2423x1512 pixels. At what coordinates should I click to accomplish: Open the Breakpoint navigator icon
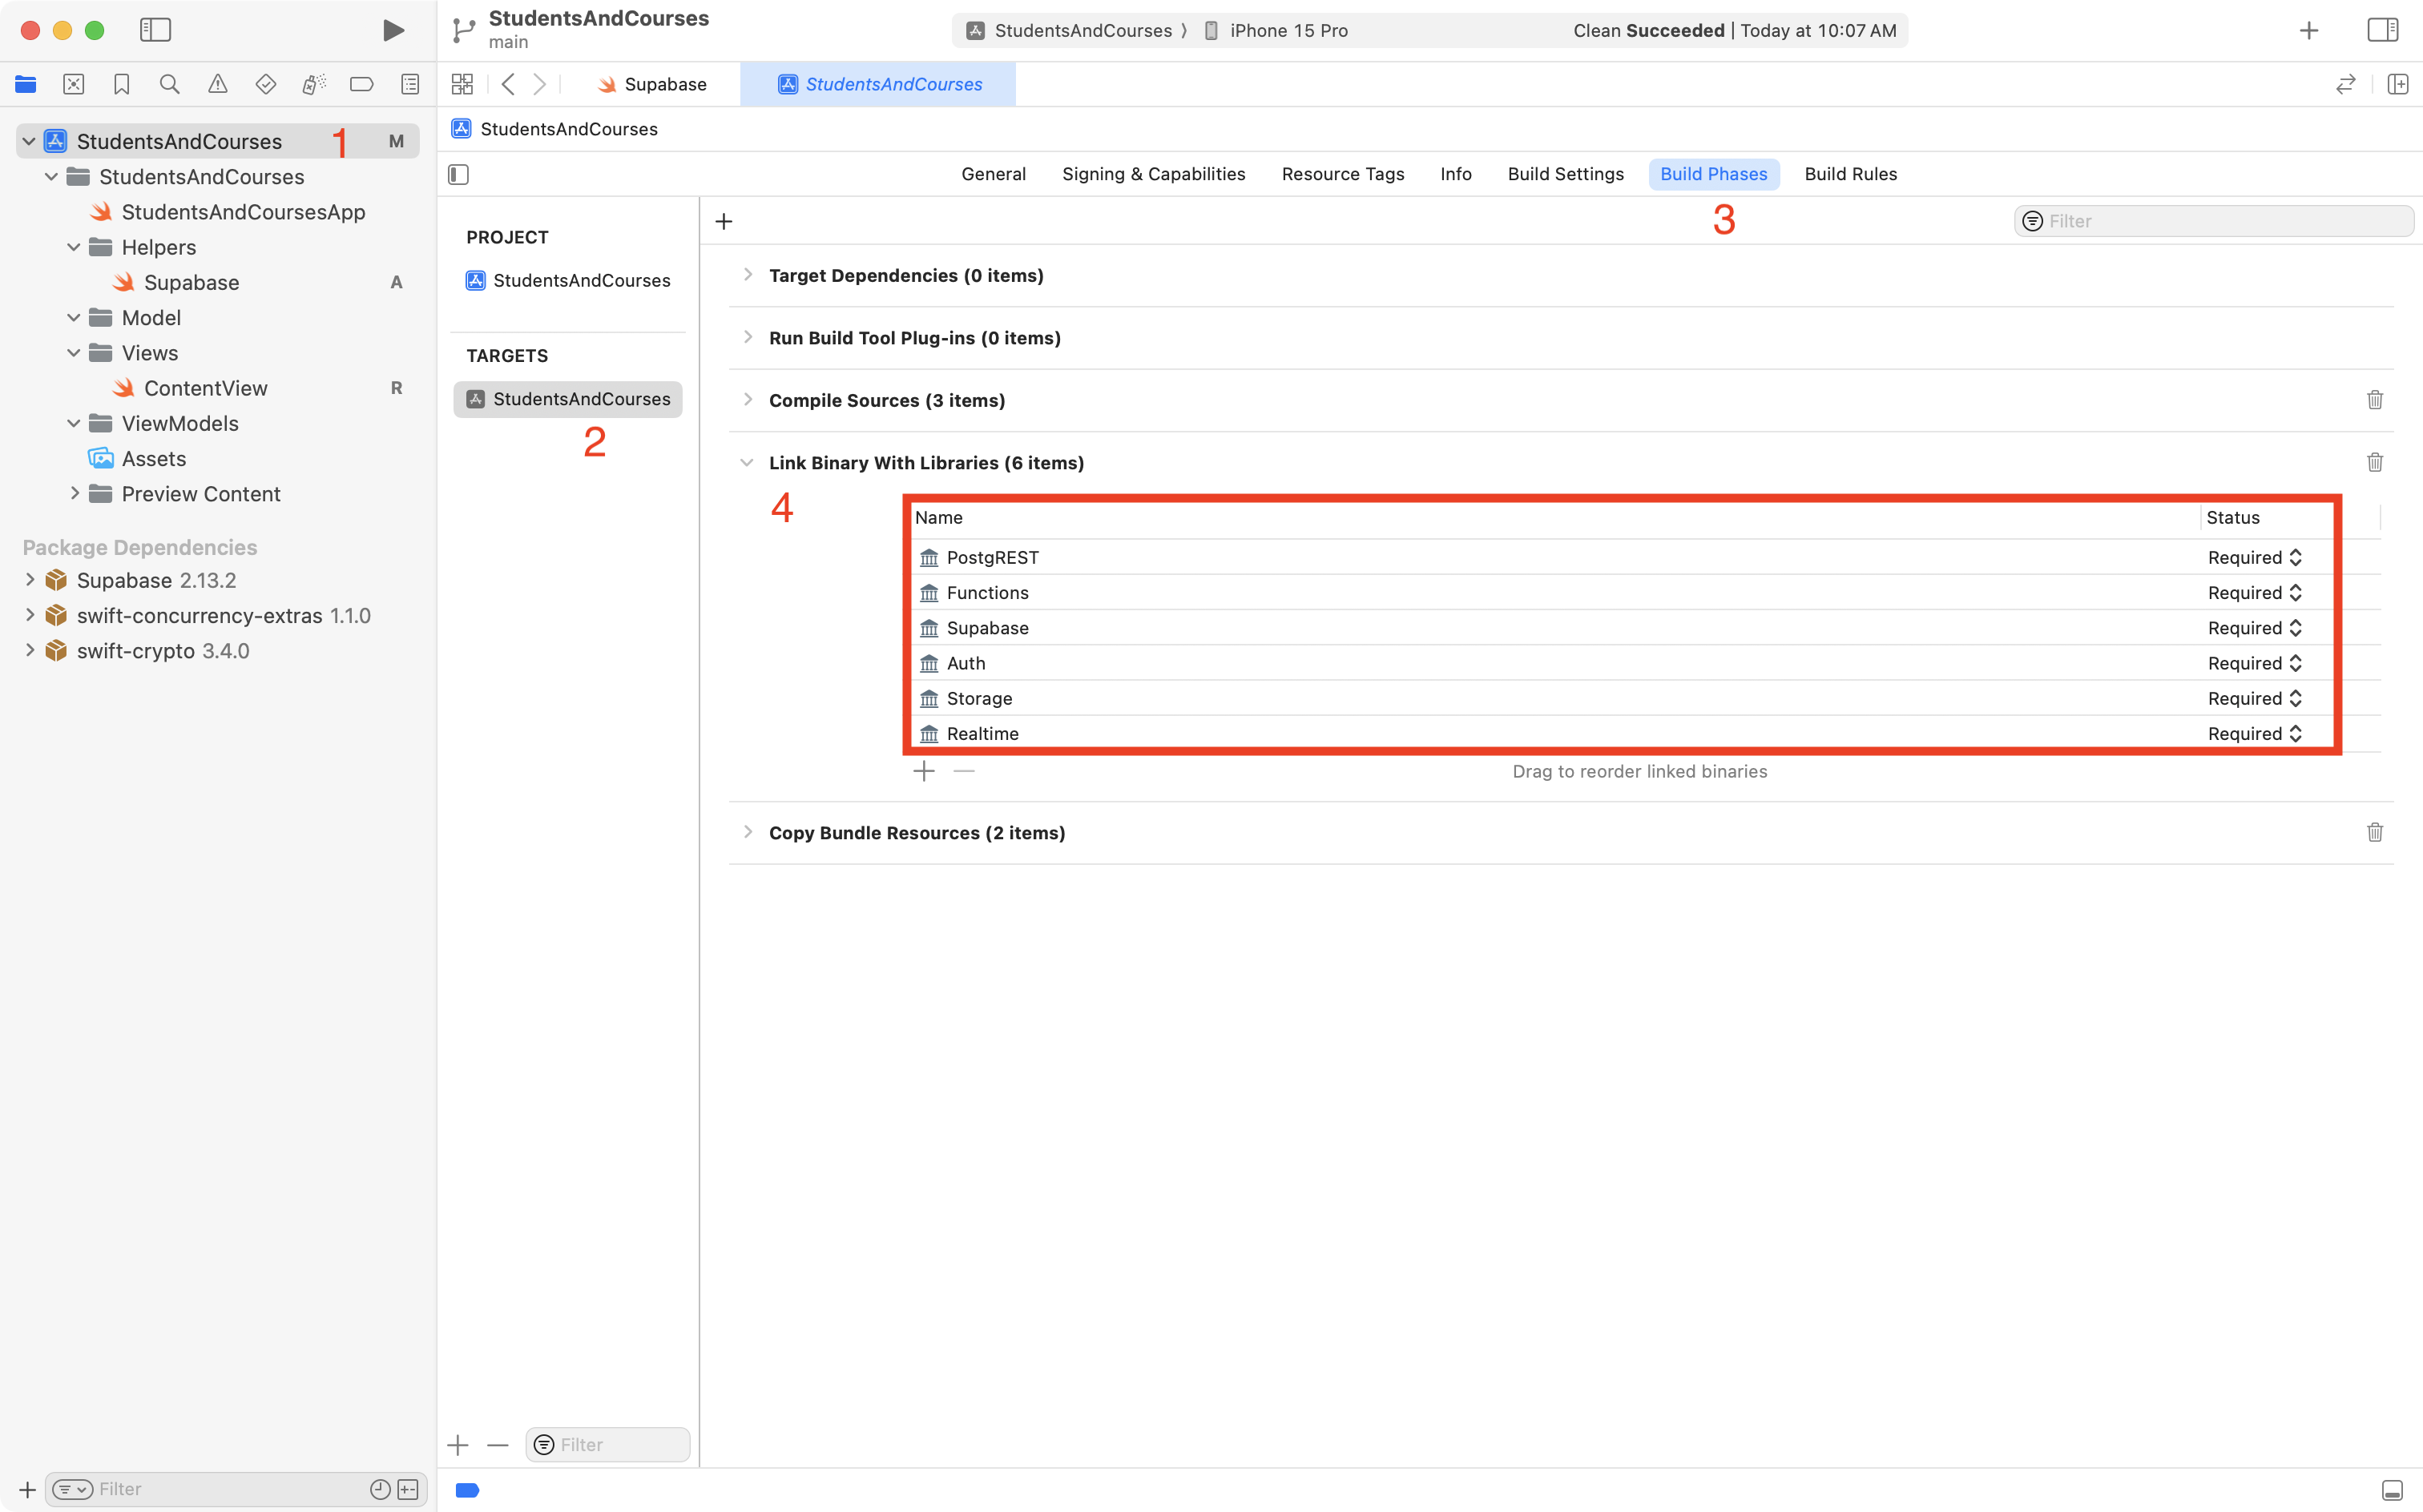tap(361, 85)
